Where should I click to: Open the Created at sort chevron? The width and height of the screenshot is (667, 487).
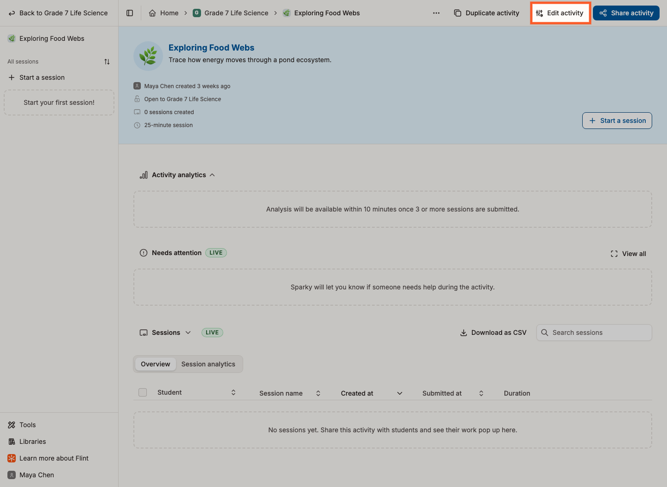point(400,393)
